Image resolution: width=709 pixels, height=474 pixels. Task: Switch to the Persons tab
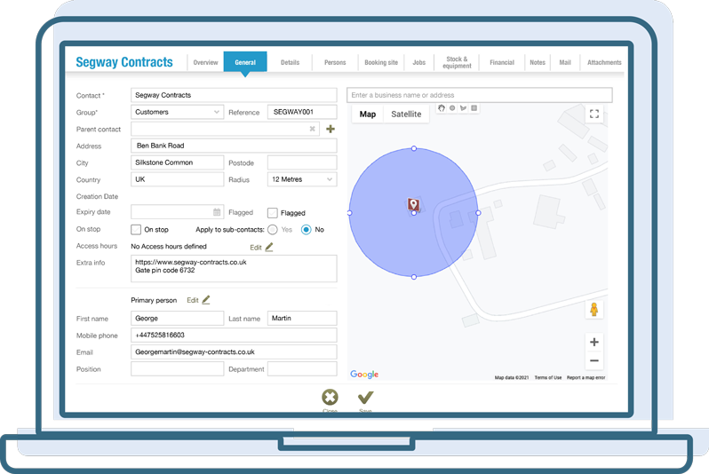pos(335,62)
